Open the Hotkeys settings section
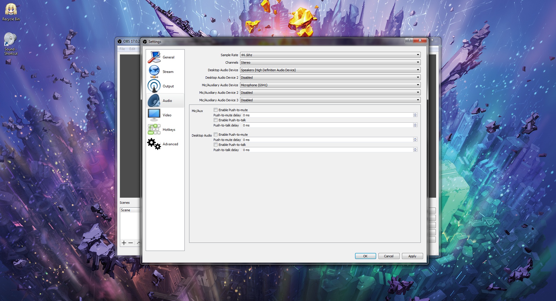556x301 pixels. [x=165, y=129]
